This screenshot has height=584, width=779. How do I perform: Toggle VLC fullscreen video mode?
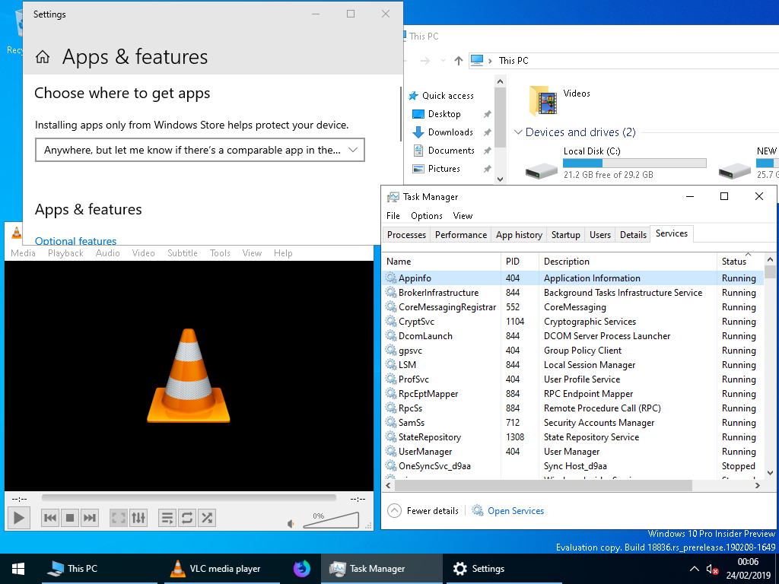(x=119, y=518)
